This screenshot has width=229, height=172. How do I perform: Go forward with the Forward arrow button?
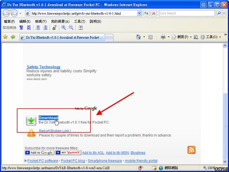14,13
